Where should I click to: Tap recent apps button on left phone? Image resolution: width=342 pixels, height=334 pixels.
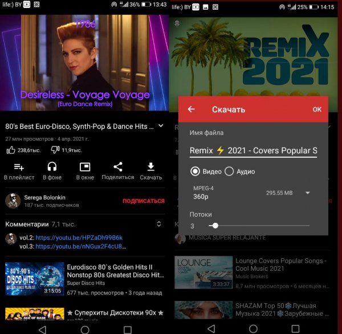pyautogui.click(x=128, y=329)
